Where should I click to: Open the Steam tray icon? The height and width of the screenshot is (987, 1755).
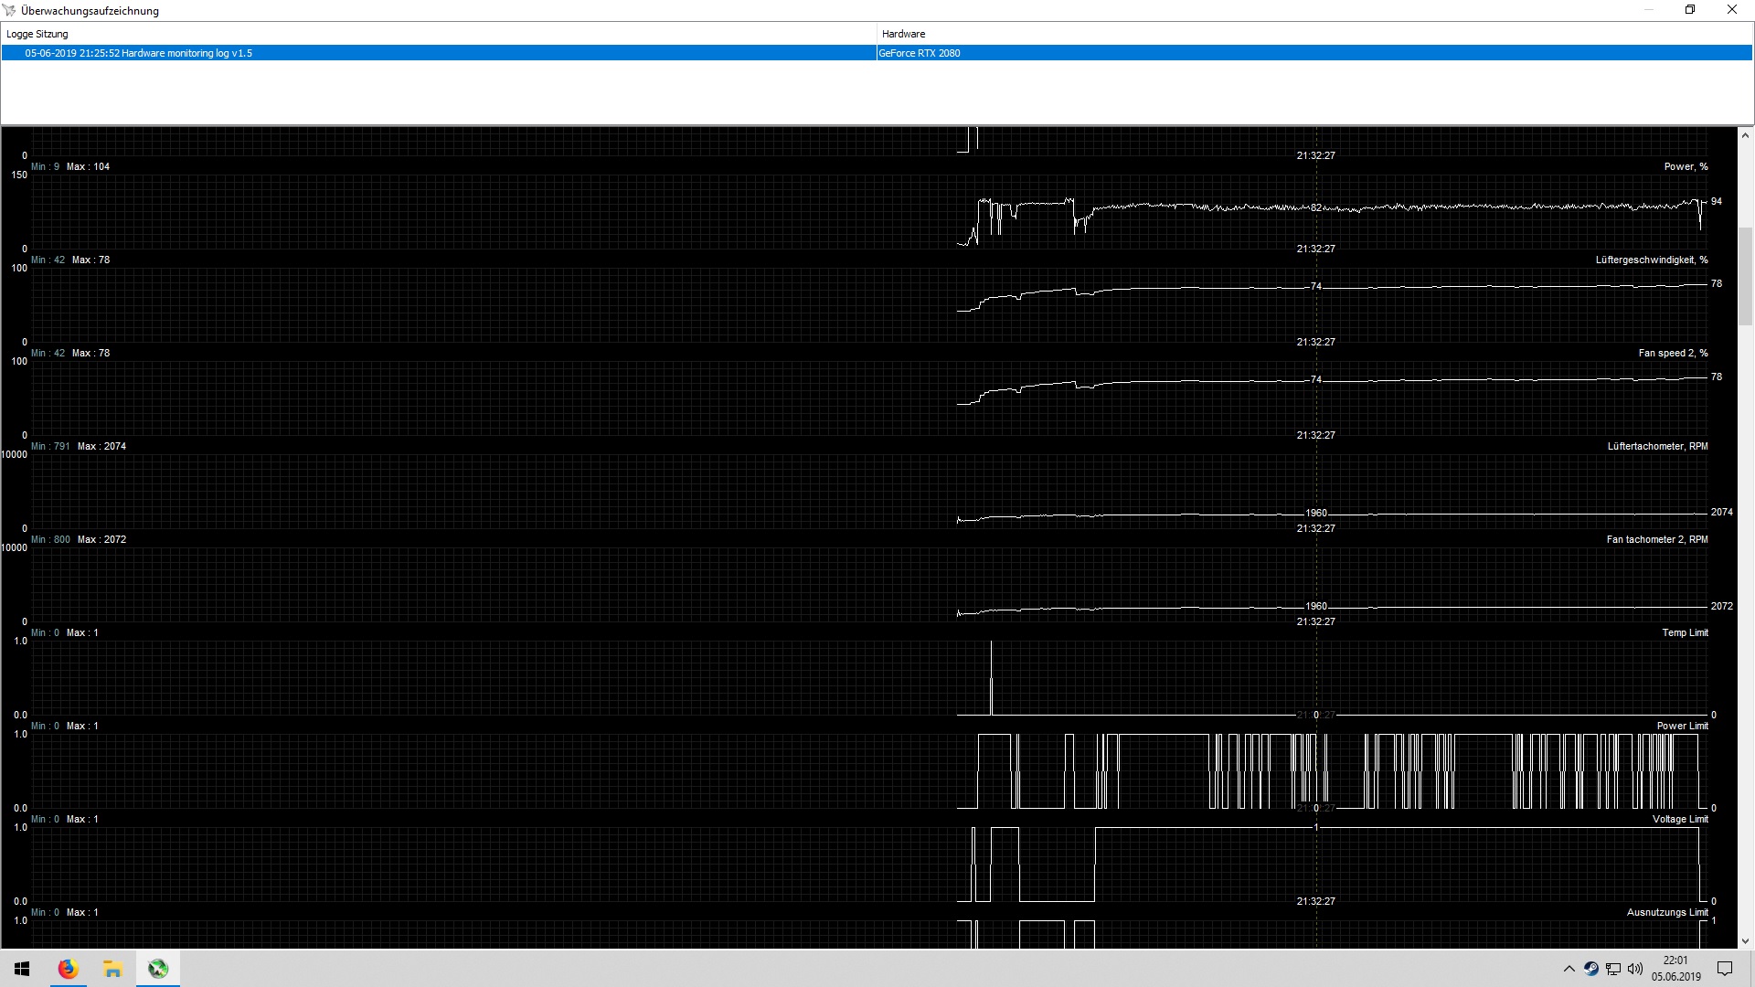[1591, 969]
